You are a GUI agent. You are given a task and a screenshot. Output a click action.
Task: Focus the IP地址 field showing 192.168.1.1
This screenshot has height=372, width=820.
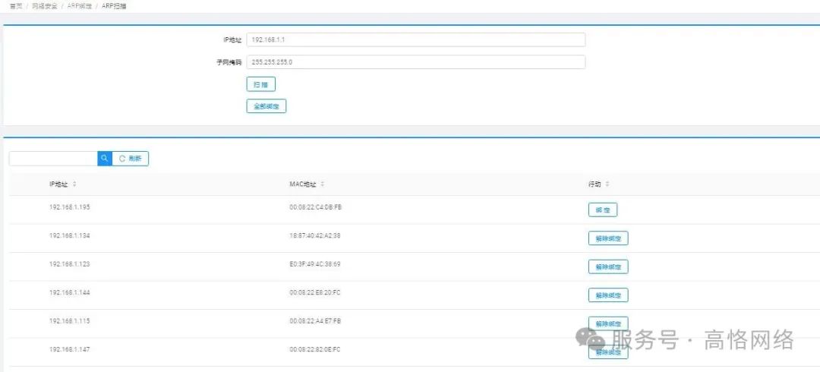pos(416,39)
